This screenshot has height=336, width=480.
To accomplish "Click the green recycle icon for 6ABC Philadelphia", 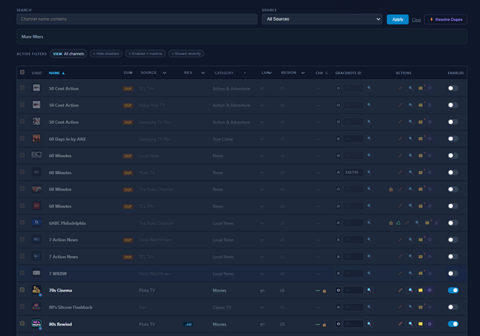I will click(399, 223).
